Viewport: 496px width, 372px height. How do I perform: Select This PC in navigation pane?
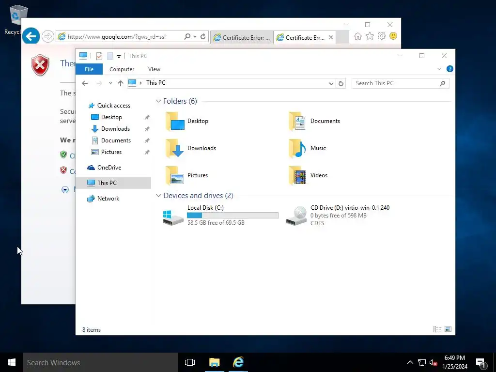pyautogui.click(x=113, y=183)
